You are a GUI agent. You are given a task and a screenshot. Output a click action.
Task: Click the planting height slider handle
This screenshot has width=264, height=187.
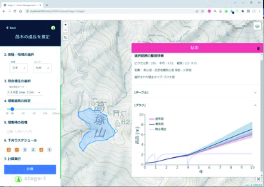12,109
